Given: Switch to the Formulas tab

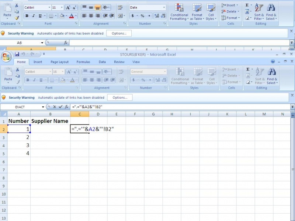Looking at the screenshot, I should 83,62.
